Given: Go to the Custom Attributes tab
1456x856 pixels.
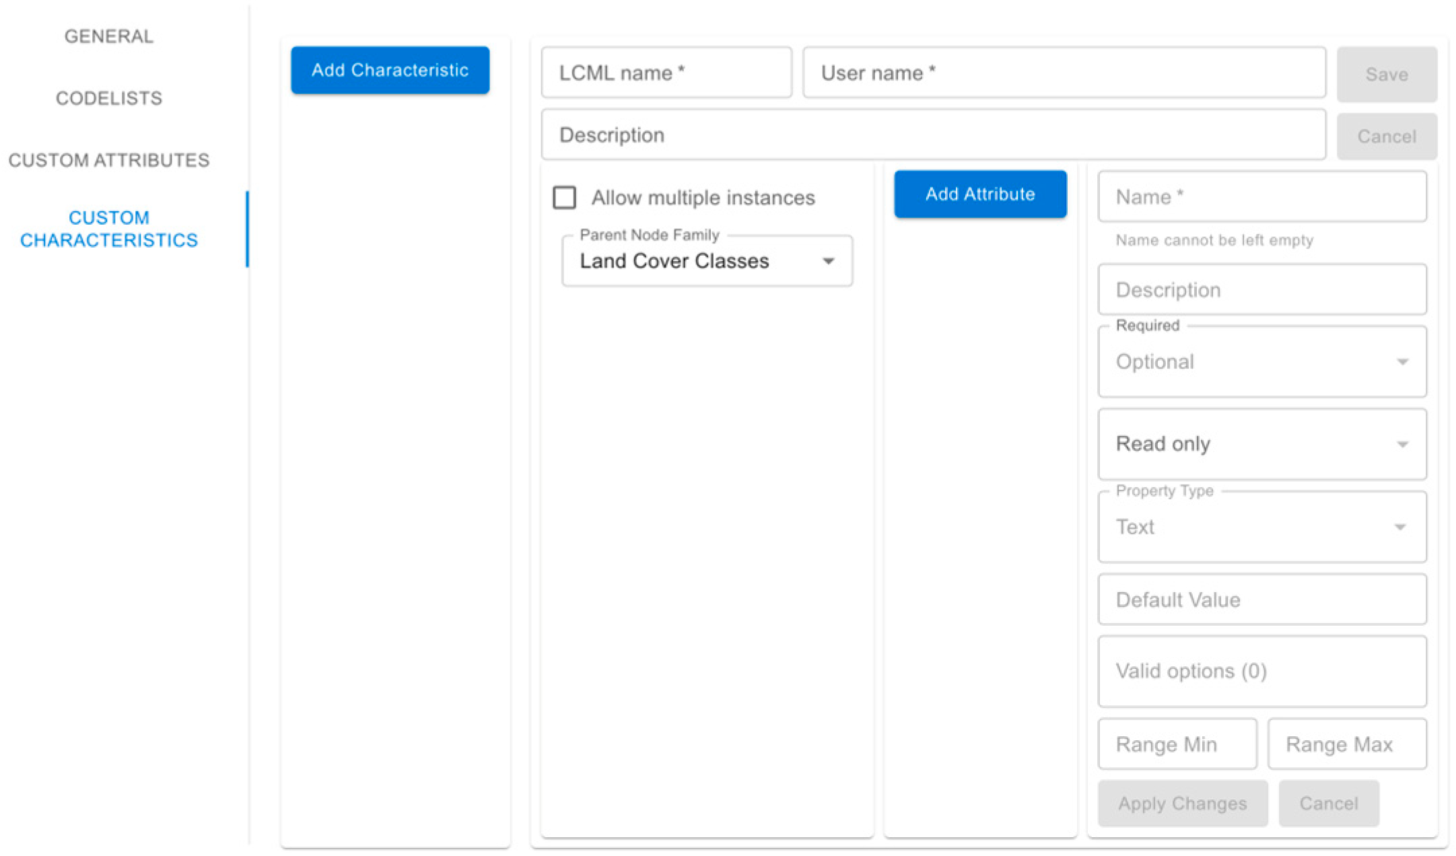Looking at the screenshot, I should pyautogui.click(x=109, y=160).
